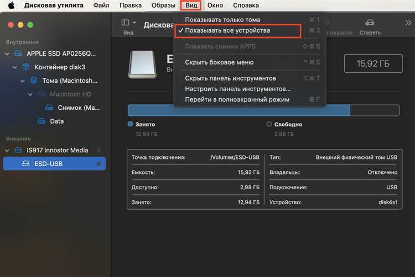Collapse the Macintosh HD item
Screen dimensions: 415x277
tap(30, 94)
